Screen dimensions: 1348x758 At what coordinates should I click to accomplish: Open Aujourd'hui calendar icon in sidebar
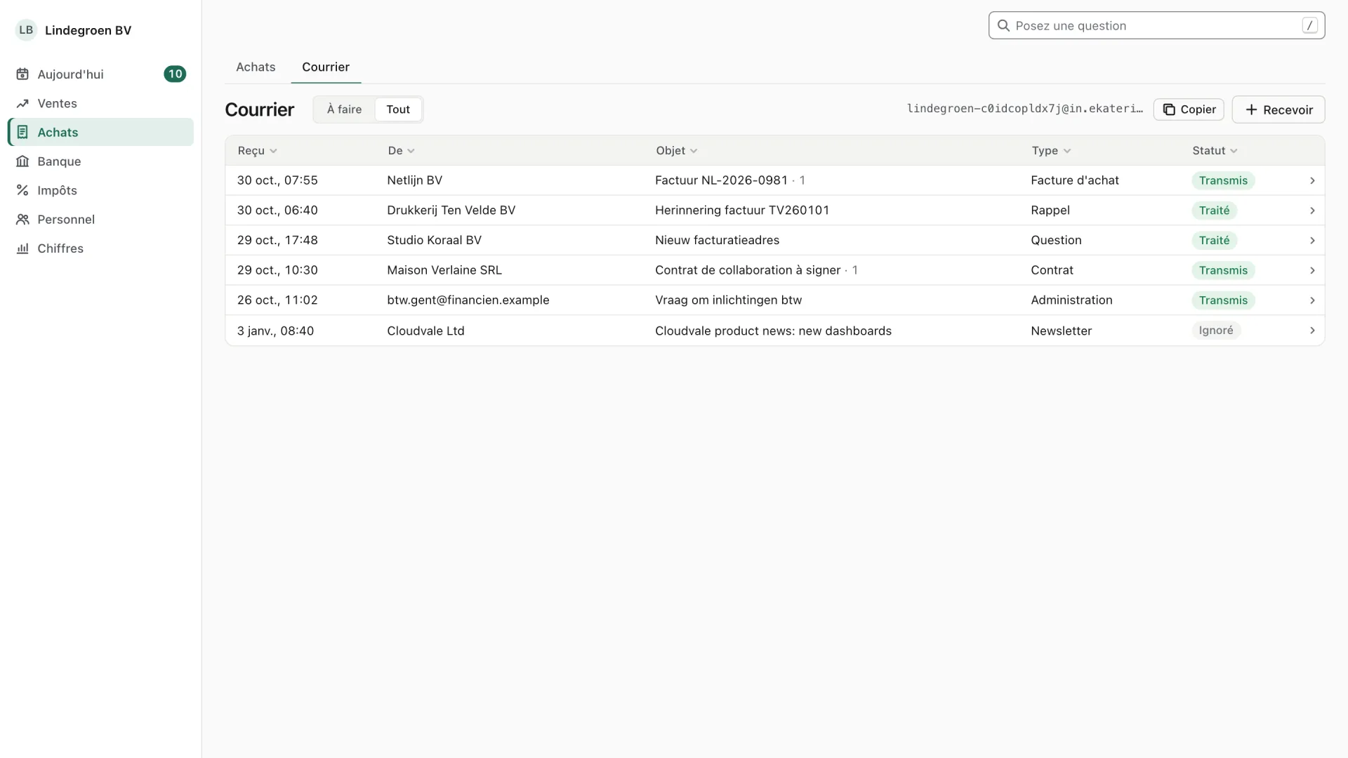pos(22,74)
